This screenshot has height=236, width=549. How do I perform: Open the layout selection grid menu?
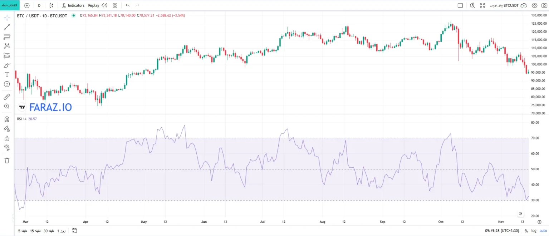[114, 5]
